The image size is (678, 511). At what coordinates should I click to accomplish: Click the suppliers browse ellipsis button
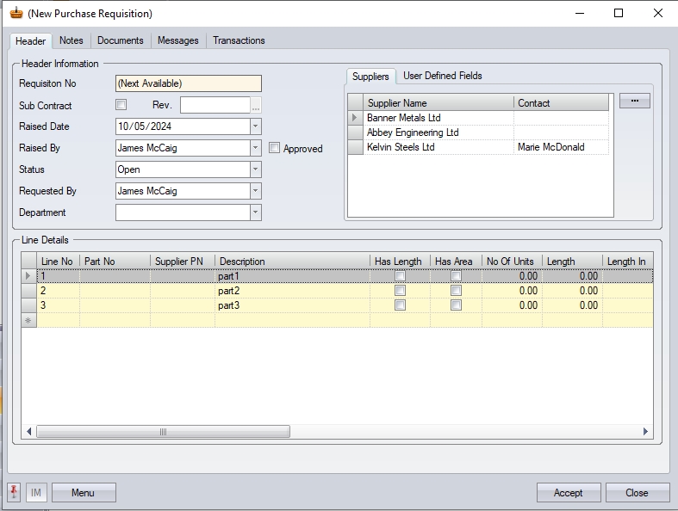634,102
